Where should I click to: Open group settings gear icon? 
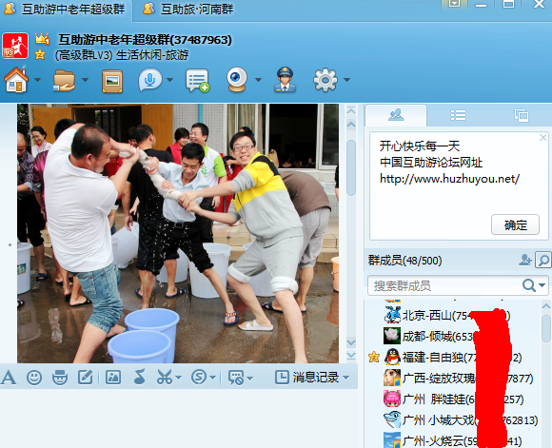tap(325, 80)
